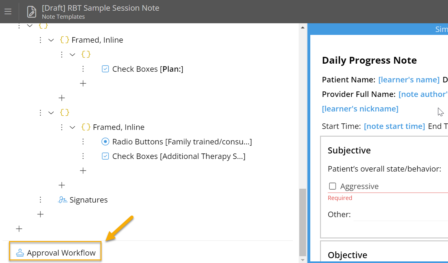The image size is (448, 263).
Task: Click plus icon below Check Boxes Plan
Action: (83, 83)
